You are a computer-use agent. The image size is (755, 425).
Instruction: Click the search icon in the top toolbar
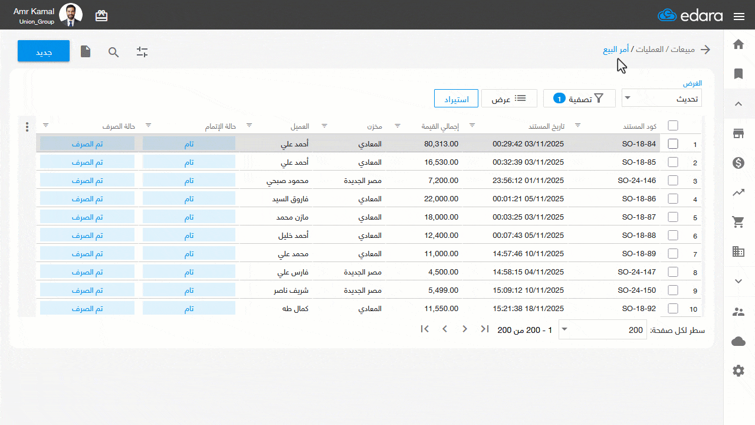[x=113, y=52]
